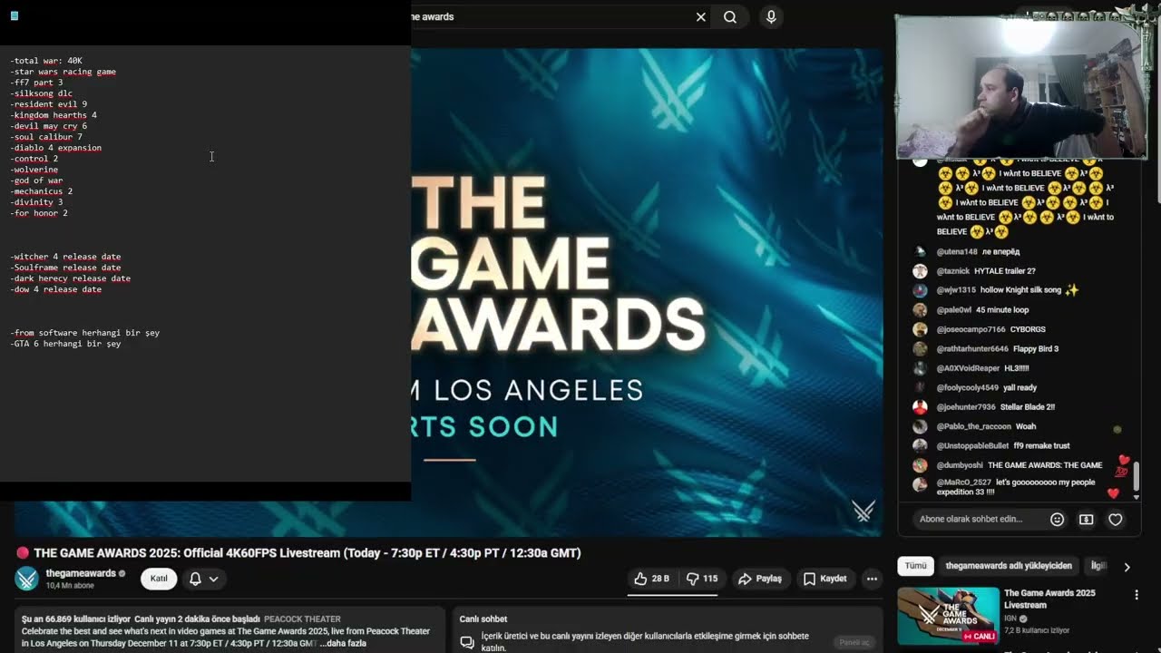
Task: Open thegameawards channel name link
Action: [x=81, y=573]
